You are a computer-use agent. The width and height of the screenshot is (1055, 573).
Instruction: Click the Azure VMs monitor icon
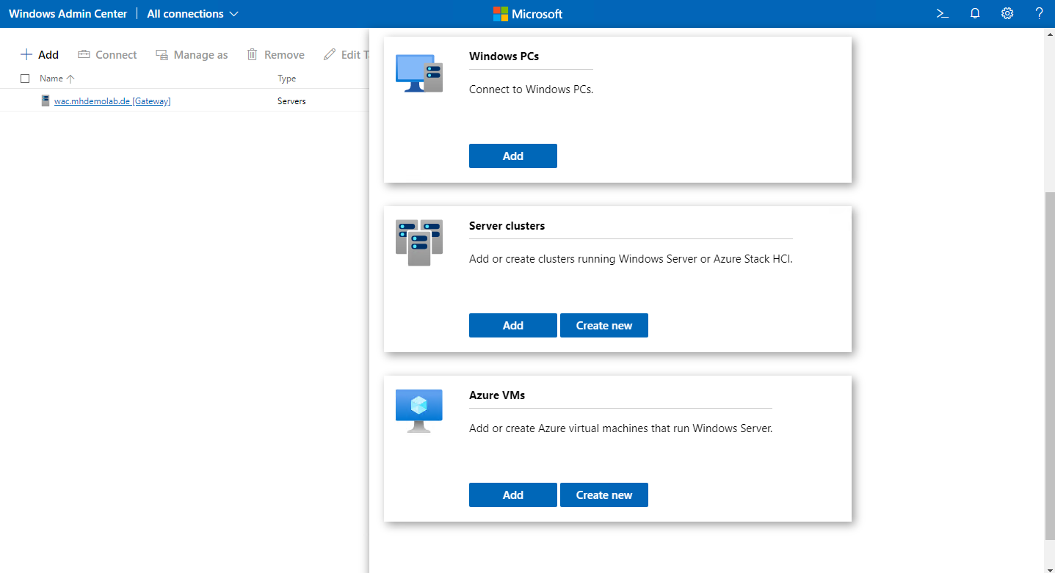(419, 411)
